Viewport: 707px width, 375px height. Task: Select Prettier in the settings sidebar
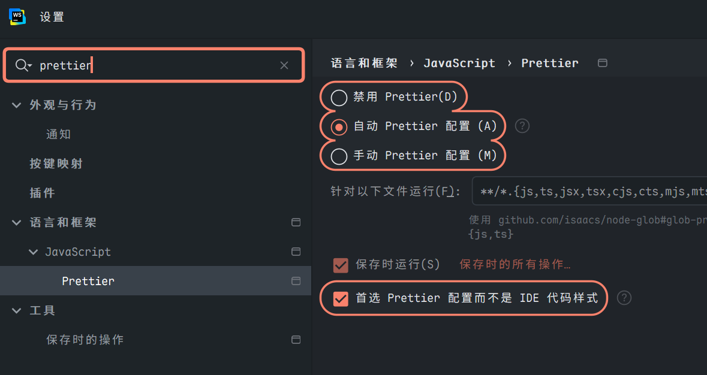(x=88, y=280)
